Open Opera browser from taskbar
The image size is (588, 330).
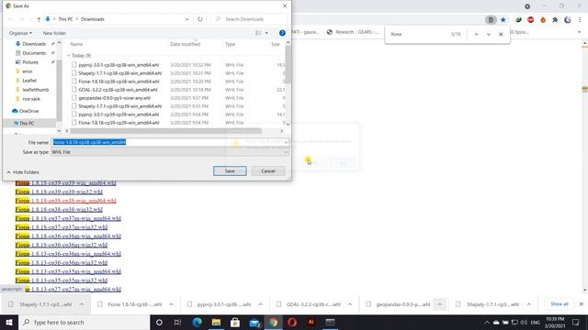click(292, 322)
